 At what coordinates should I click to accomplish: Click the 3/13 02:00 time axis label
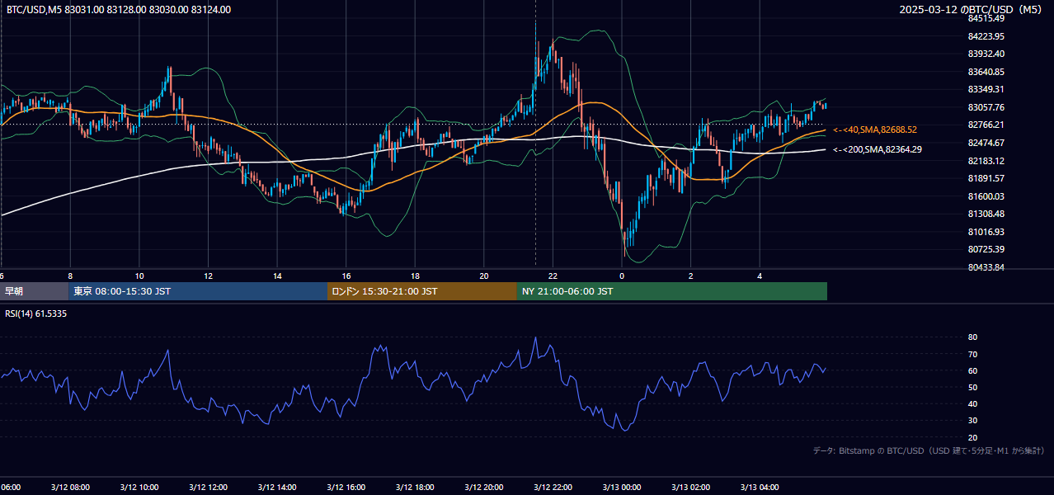click(691, 488)
